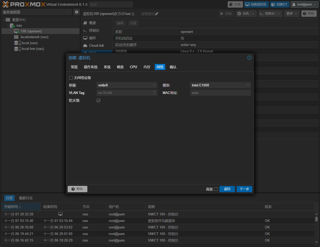Click the Back button in dialog
This screenshot has width=320, height=247.
pyautogui.click(x=227, y=189)
